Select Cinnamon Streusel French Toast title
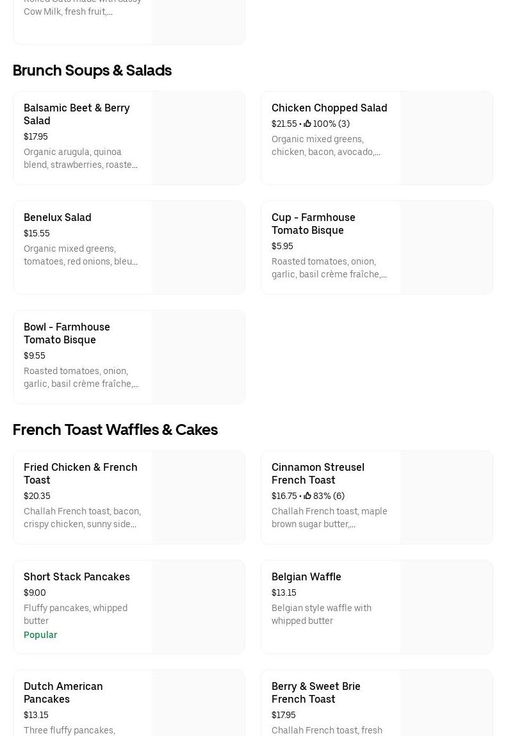Viewport: 515px width, 736px height. pyautogui.click(x=318, y=473)
